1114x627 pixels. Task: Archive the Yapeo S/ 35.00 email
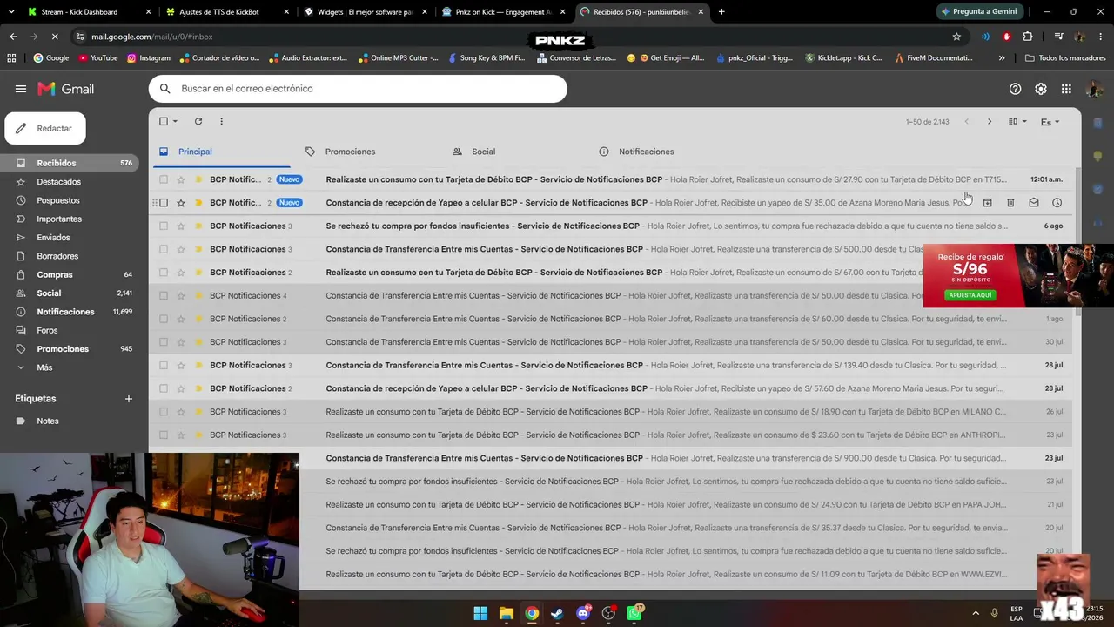[988, 203]
